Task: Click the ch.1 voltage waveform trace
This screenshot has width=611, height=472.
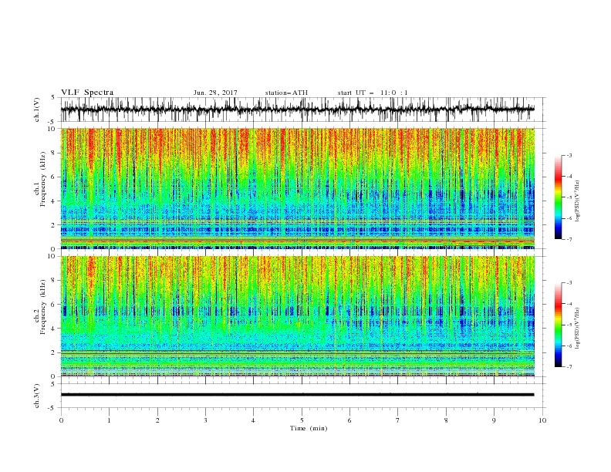Action: (298, 110)
